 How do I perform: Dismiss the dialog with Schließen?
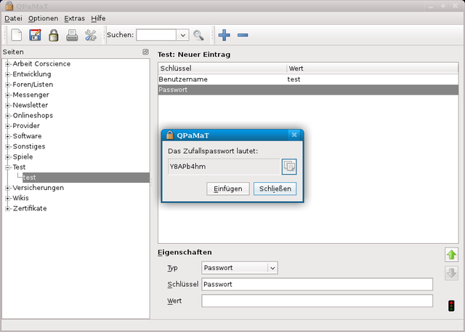275,189
